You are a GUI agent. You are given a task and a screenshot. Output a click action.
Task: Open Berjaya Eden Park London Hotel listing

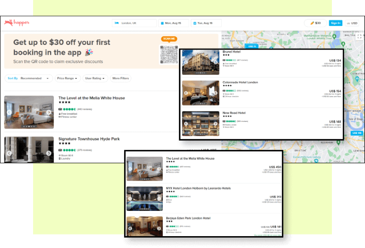(188, 218)
